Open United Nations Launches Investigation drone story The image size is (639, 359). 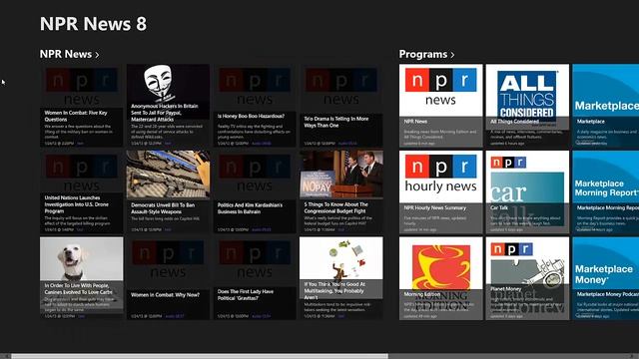coord(82,192)
